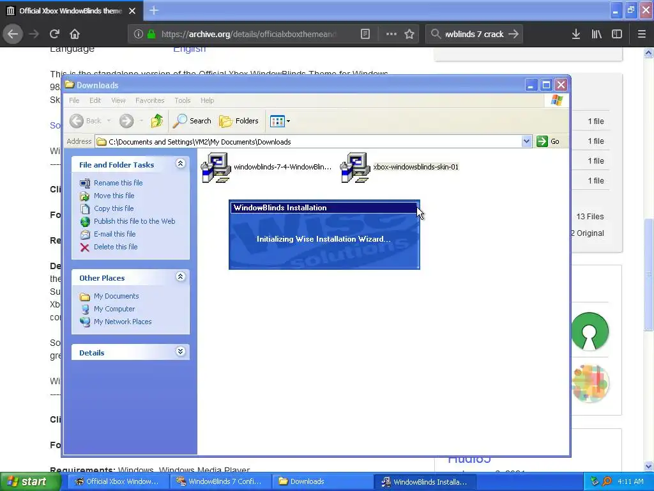Viewport: 654px width, 491px height.
Task: Open page actions three-dot menu
Action: pos(392,34)
